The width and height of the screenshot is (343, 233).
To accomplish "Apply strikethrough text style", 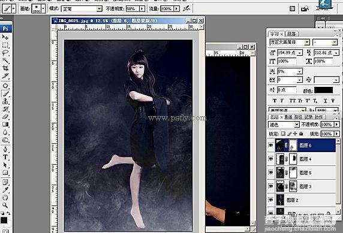I will click(x=333, y=101).
